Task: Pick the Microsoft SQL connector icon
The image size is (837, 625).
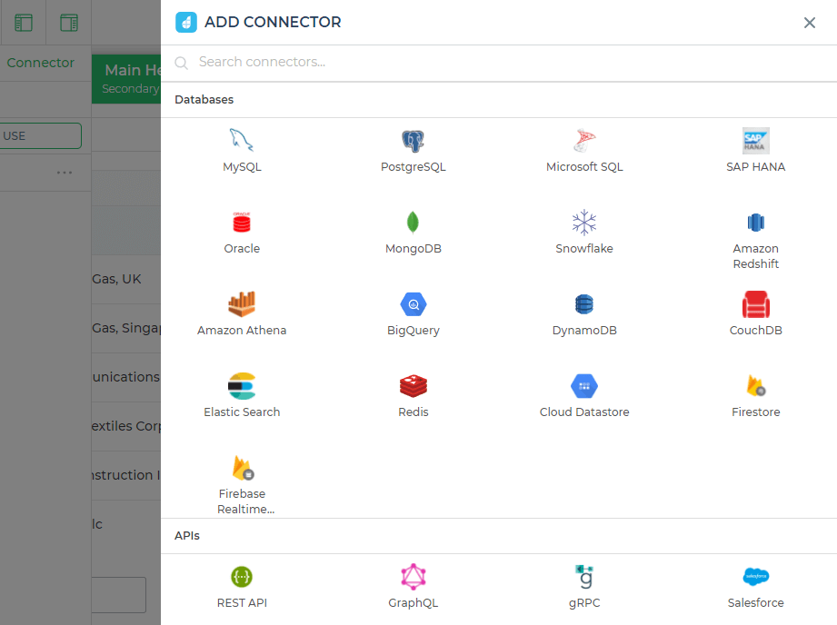Action: [584, 141]
